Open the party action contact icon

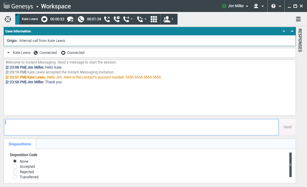(x=167, y=19)
